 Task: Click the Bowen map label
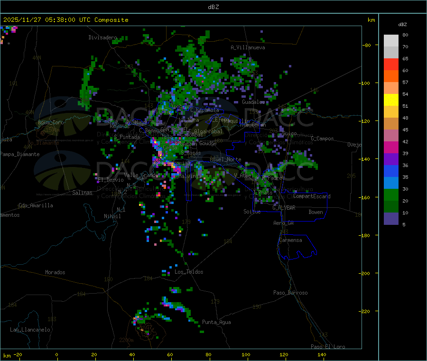click(x=316, y=212)
